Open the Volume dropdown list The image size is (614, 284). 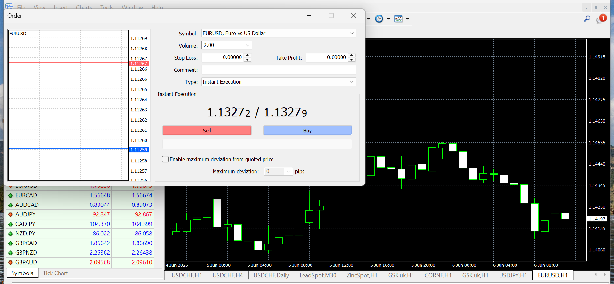248,45
